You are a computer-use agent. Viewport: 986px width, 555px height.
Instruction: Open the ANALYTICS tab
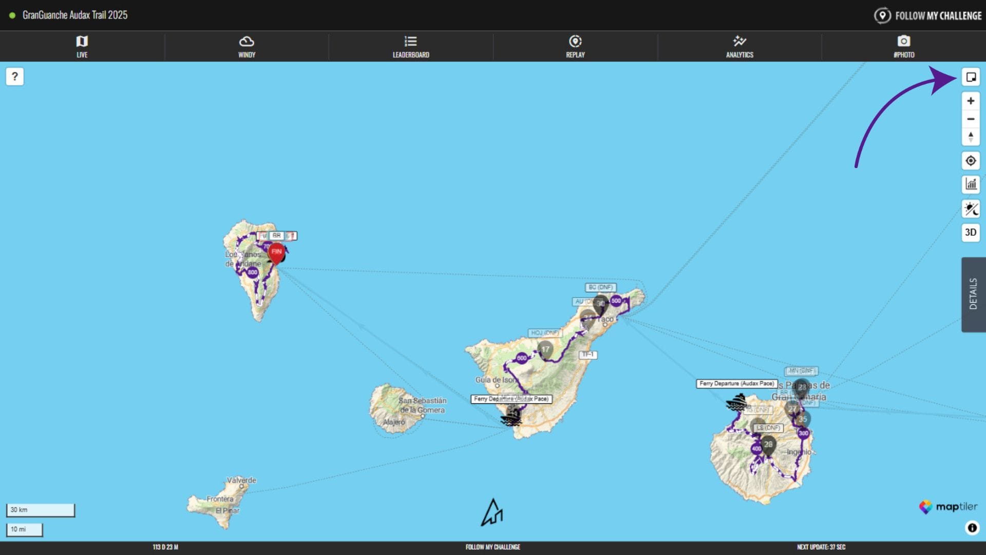coord(739,46)
